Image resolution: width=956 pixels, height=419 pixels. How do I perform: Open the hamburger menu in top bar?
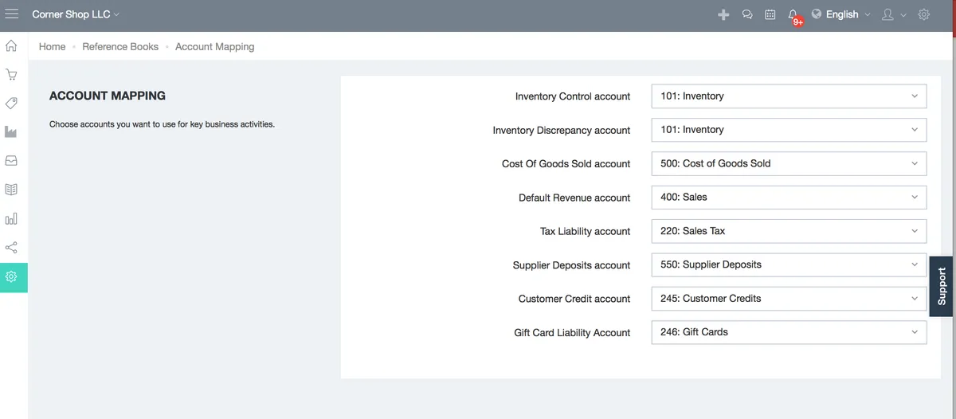(x=12, y=14)
